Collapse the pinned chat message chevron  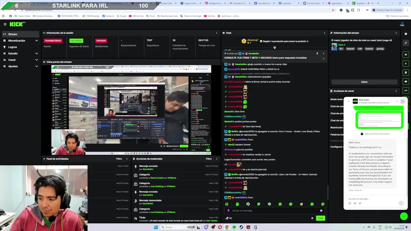tap(323, 59)
